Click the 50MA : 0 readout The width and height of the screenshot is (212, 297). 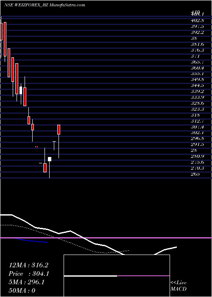click(x=22, y=291)
